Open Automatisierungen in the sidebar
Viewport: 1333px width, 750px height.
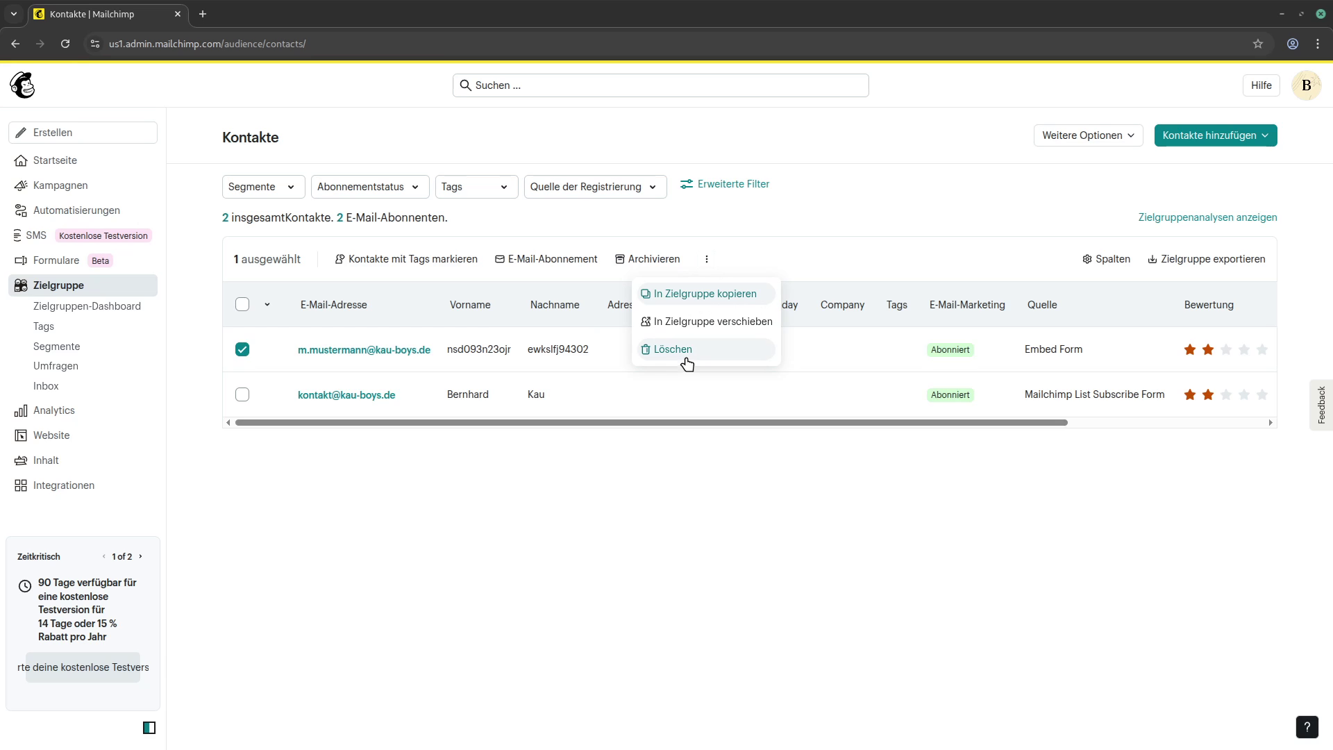point(76,210)
